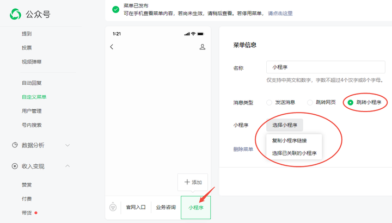Open 赞赏 under 收入变现
Image resolution: width=392 pixels, height=223 pixels.
27,185
